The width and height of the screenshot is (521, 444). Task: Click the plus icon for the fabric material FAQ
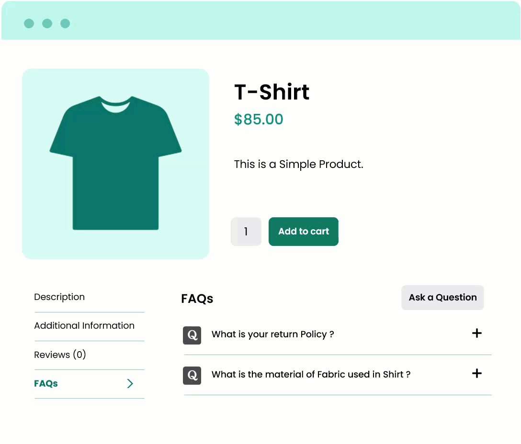click(x=477, y=374)
